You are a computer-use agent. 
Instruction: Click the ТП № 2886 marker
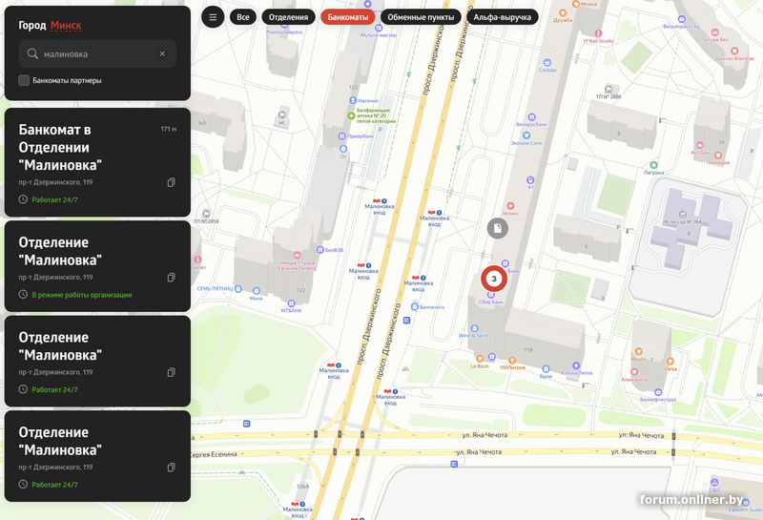click(608, 89)
